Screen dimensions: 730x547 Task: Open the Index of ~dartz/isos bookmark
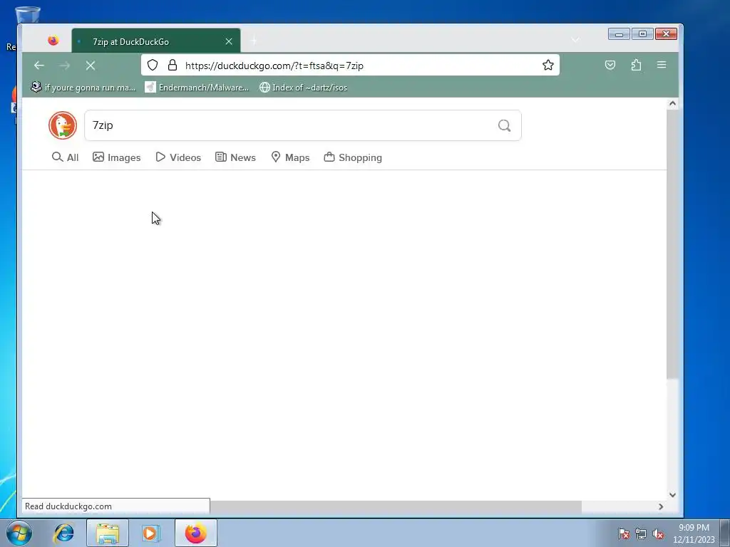pyautogui.click(x=303, y=88)
